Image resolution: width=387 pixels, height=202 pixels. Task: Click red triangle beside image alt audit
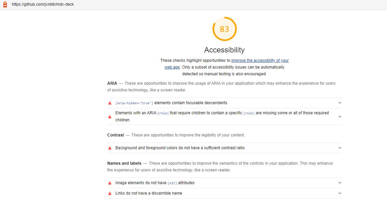point(110,183)
